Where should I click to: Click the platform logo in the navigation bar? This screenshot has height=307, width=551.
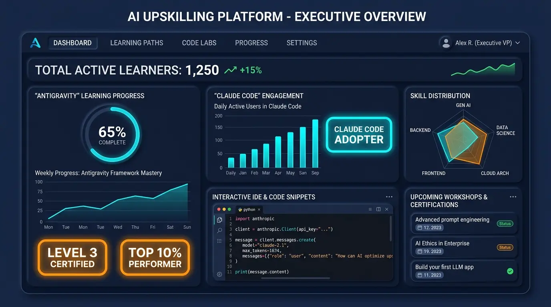35,43
